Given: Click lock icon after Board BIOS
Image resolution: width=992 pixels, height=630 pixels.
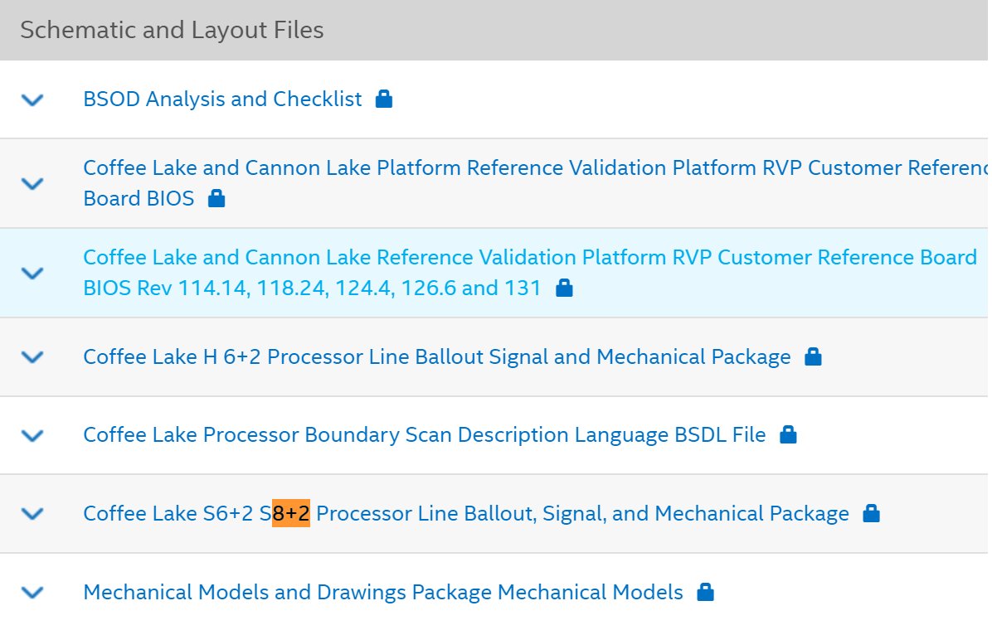Looking at the screenshot, I should tap(217, 198).
